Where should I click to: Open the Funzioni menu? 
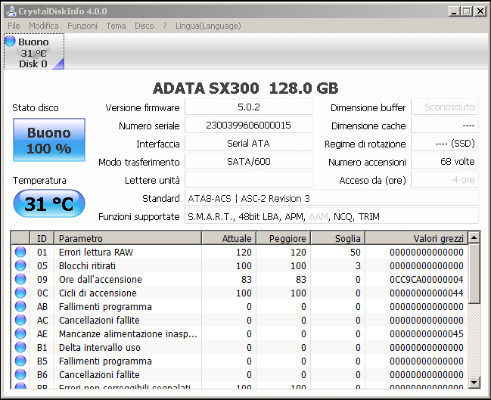pos(82,26)
